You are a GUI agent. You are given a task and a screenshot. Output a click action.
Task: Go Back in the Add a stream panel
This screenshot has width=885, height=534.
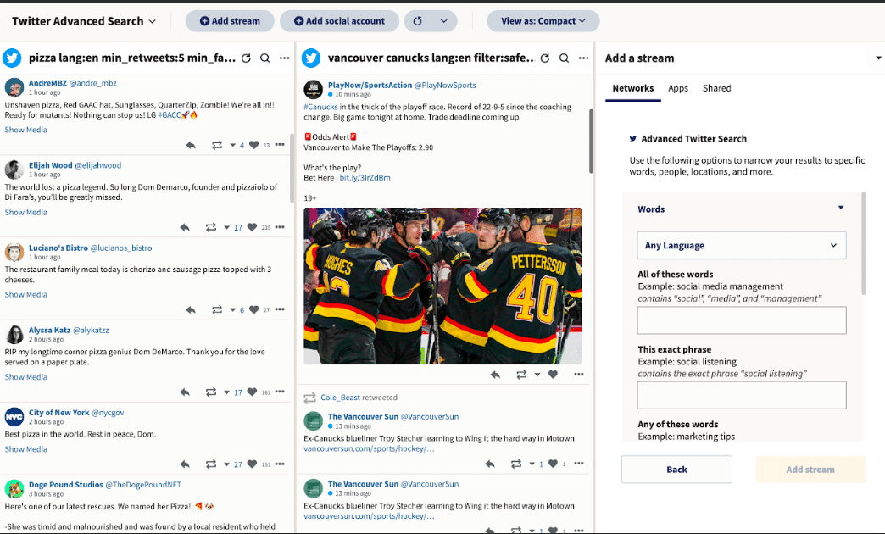(x=676, y=470)
